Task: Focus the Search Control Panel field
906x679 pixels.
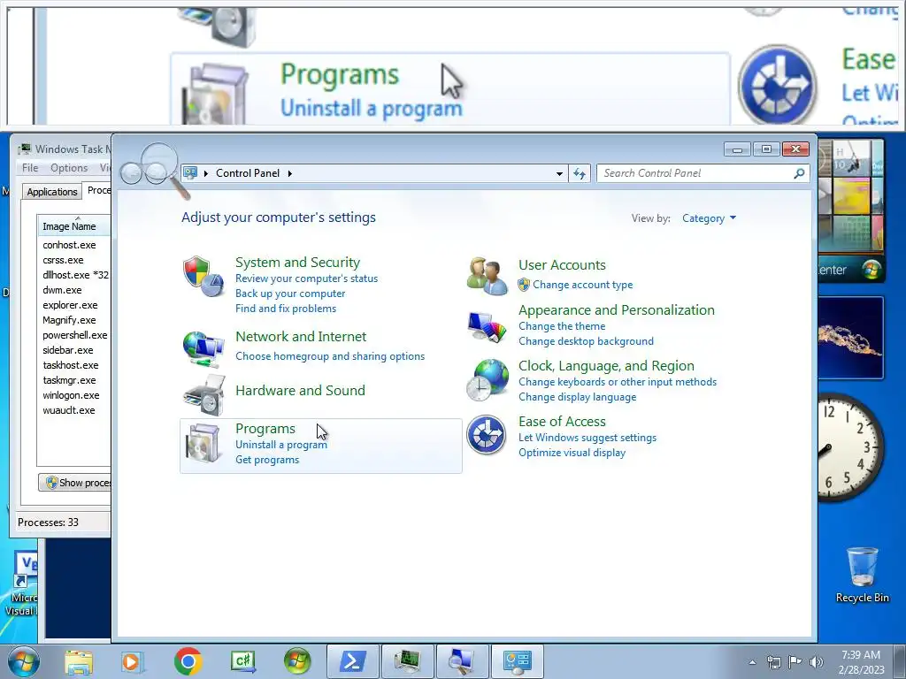Action: coord(695,173)
